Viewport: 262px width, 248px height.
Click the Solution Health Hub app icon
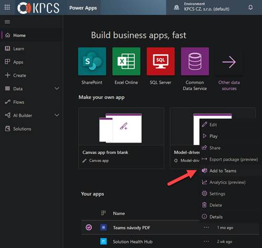click(103, 241)
